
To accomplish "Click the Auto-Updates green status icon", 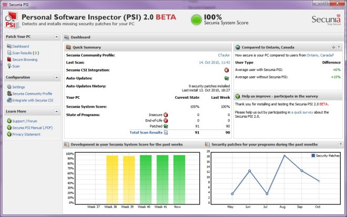I will pos(227,78).
